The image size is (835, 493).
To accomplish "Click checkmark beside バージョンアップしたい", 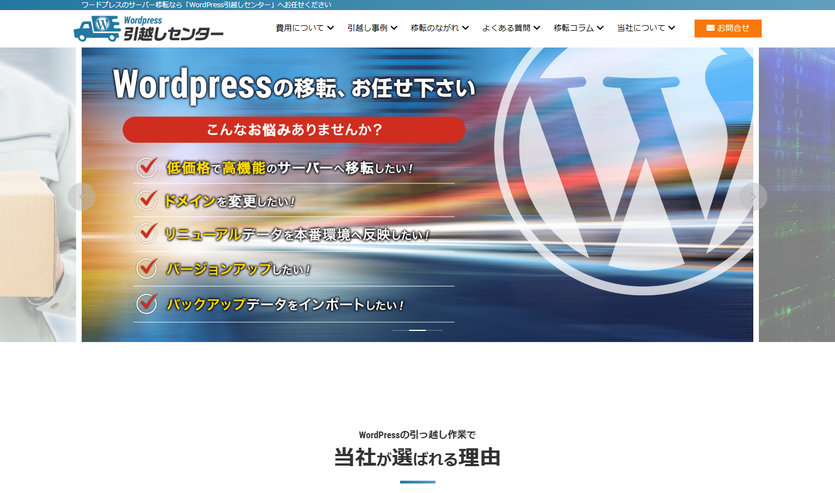I will 147,268.
